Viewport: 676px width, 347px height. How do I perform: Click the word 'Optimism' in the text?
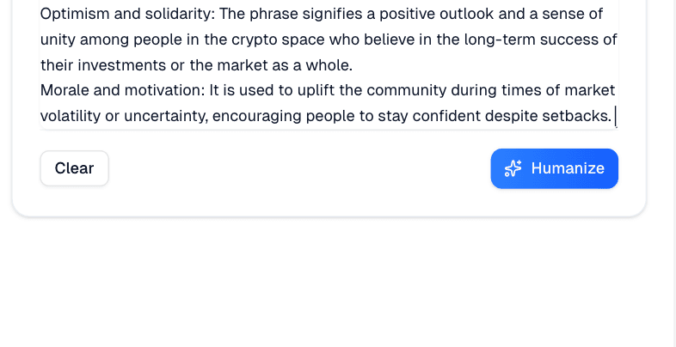pos(73,14)
